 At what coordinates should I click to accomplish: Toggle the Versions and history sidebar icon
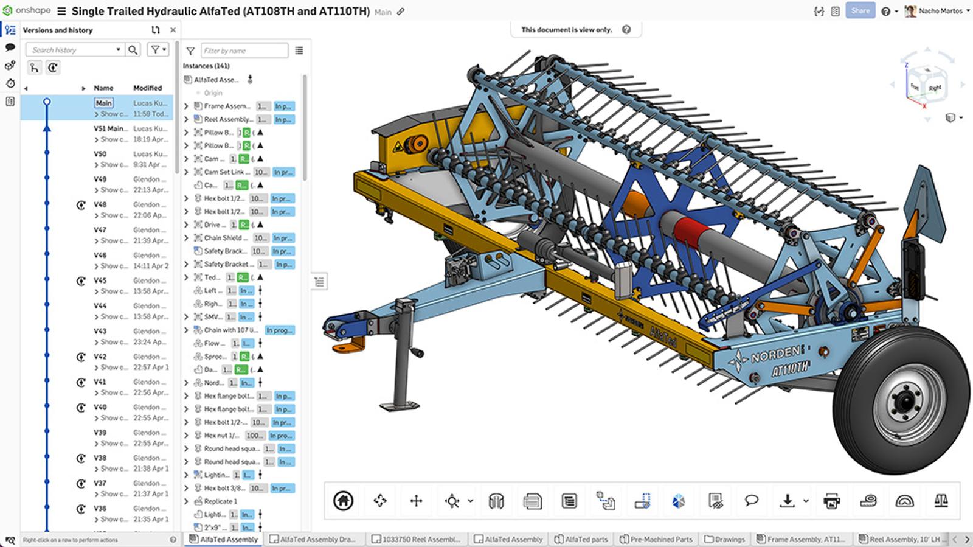(x=10, y=30)
